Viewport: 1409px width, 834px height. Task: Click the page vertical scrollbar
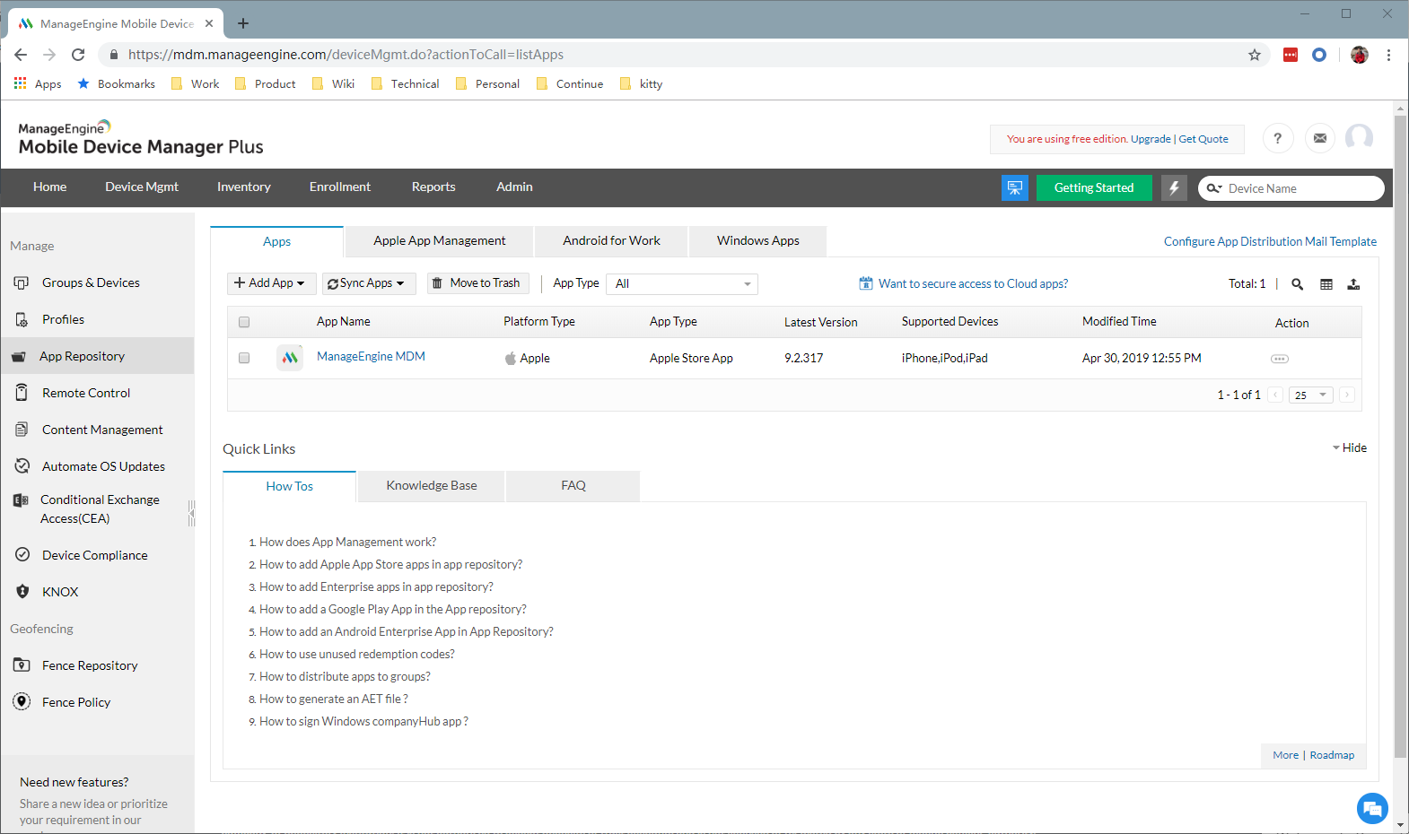(1400, 436)
